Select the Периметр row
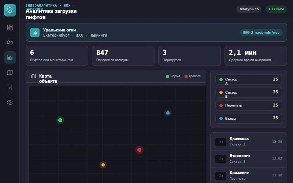293x183 pixels. click(x=249, y=105)
